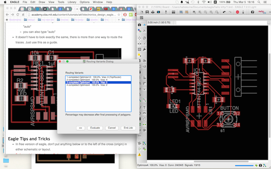The image size is (271, 169).
Task: Select the Move tool
Action: tap(140, 38)
